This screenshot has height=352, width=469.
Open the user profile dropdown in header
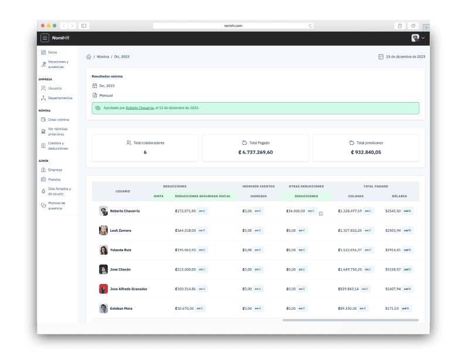pyautogui.click(x=418, y=38)
